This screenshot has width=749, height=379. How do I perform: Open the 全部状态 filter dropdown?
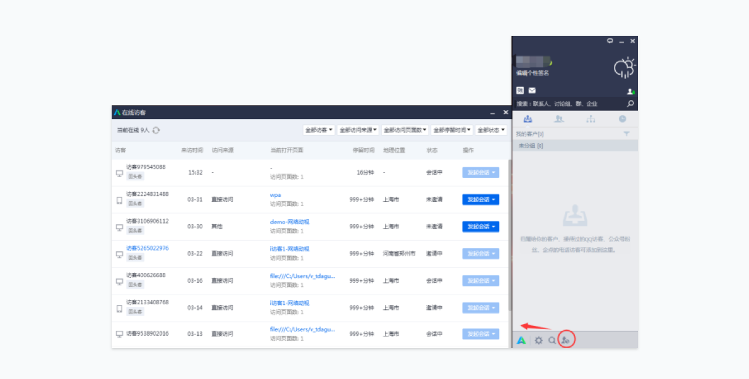491,130
